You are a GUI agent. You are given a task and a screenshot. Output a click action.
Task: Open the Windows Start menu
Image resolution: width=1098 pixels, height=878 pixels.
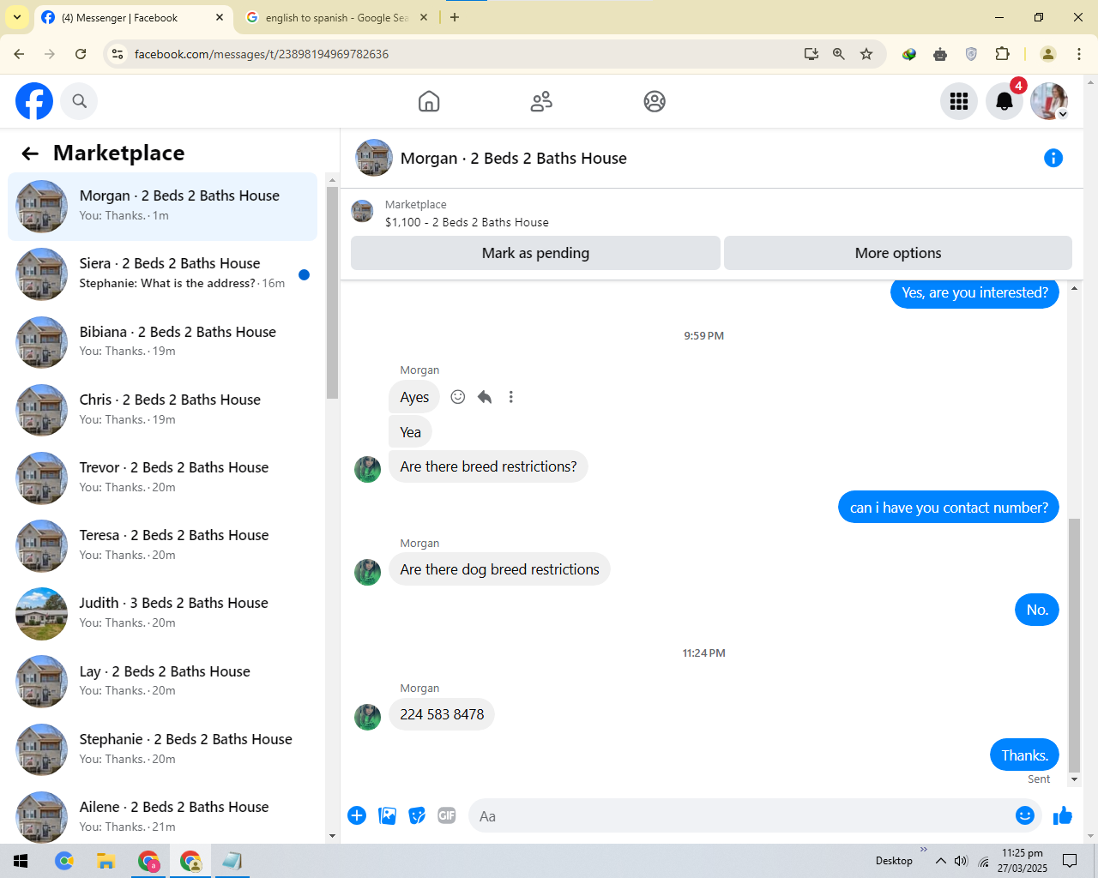click(21, 861)
